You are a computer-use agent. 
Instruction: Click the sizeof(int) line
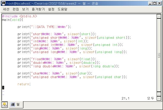pyautogui.click(x=53, y=41)
